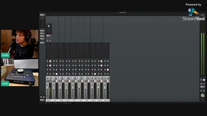The width and height of the screenshot is (207, 116).
Task: Open the input selector above seventh channel inserts
Action: (x=87, y=44)
